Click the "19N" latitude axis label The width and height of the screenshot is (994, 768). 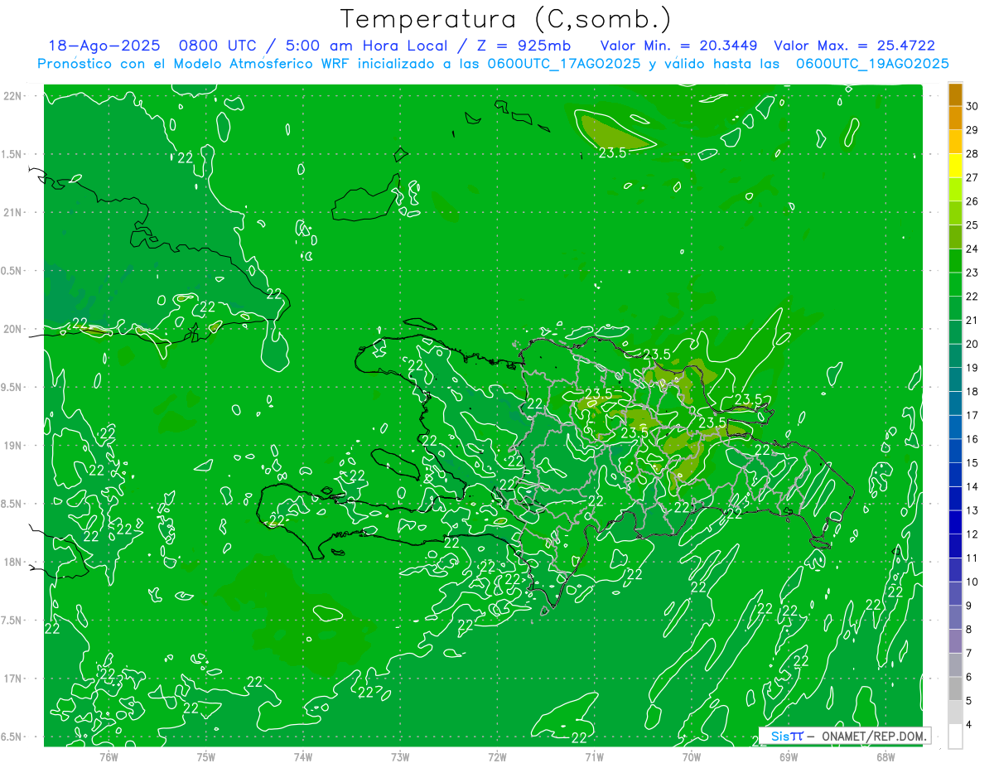point(13,446)
